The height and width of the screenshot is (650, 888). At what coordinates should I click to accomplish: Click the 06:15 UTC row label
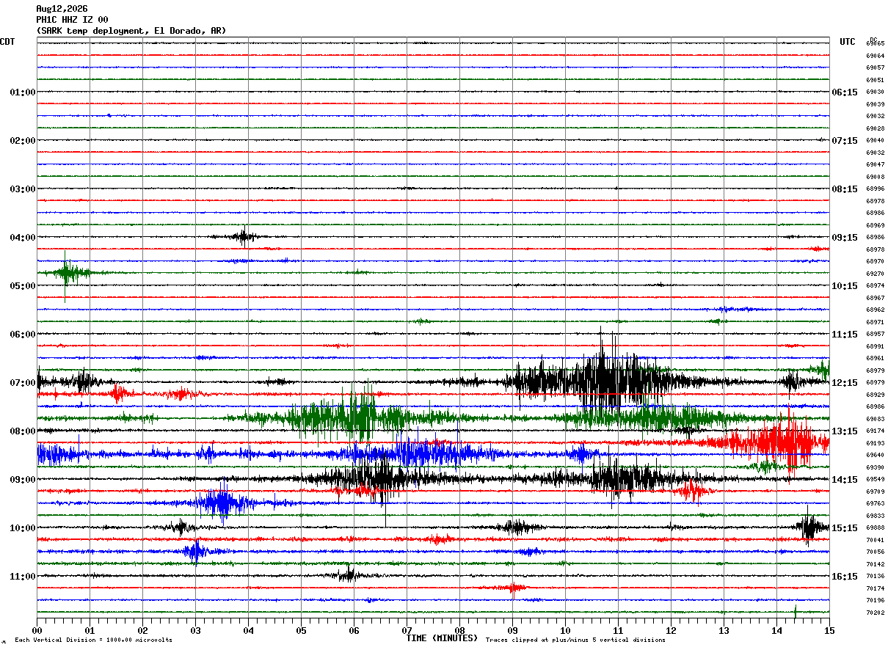[x=845, y=92]
